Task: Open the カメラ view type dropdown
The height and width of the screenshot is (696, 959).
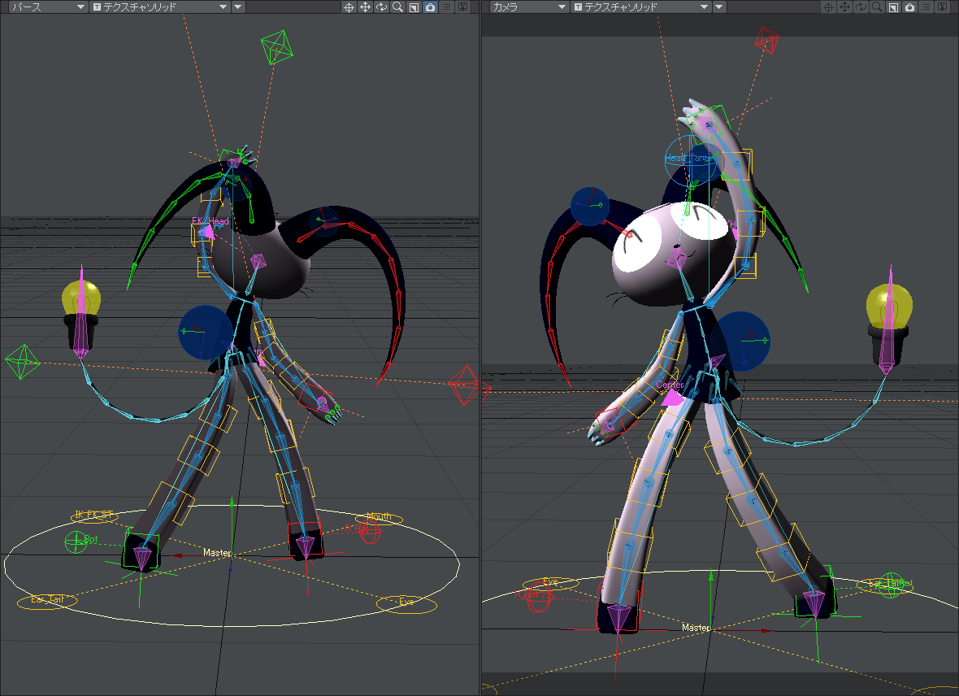Action: pos(529,7)
